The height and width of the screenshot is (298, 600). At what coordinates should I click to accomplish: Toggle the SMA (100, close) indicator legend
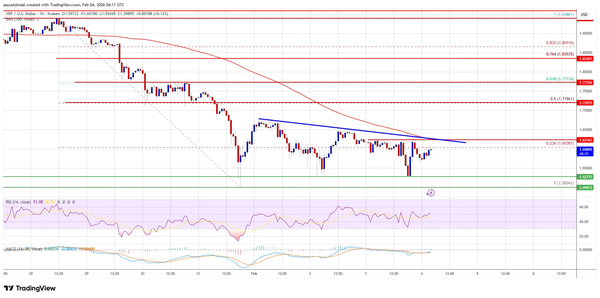pyautogui.click(x=20, y=19)
